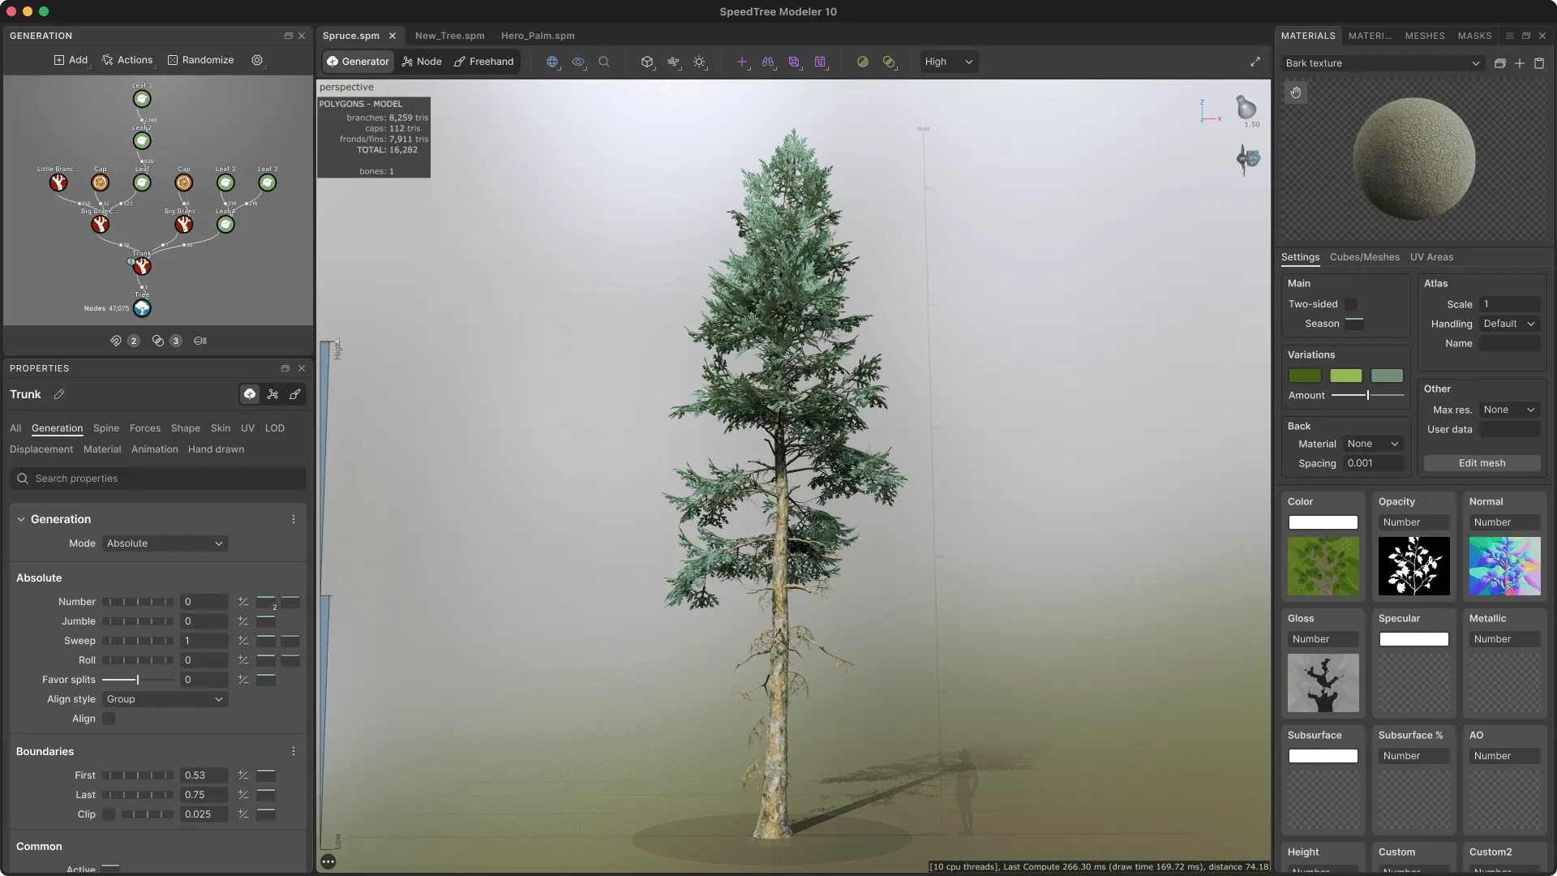Select the Leaf 4 node
The image size is (1557, 876).
coord(225,225)
